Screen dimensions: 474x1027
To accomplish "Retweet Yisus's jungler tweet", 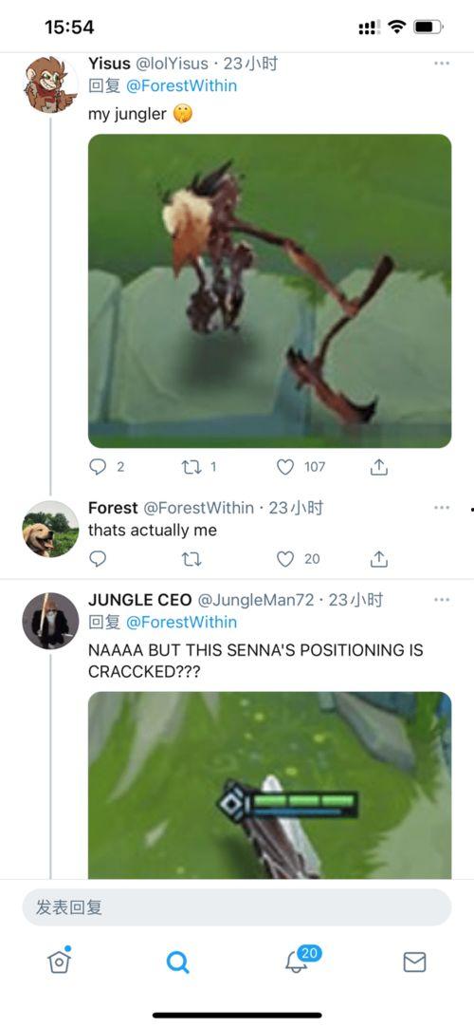I will coord(191,466).
